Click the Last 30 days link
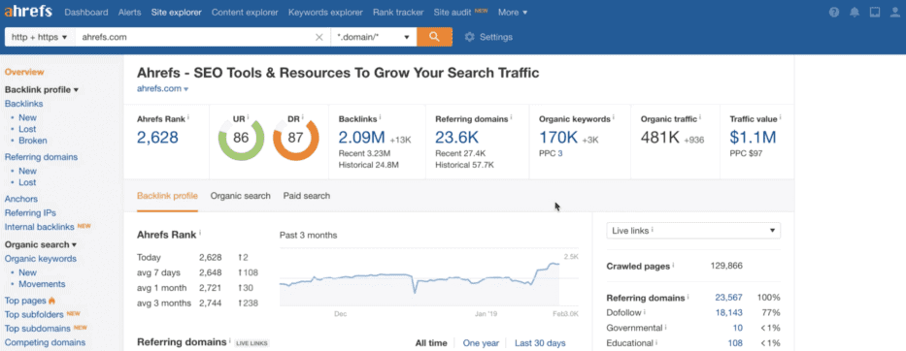 [540, 343]
